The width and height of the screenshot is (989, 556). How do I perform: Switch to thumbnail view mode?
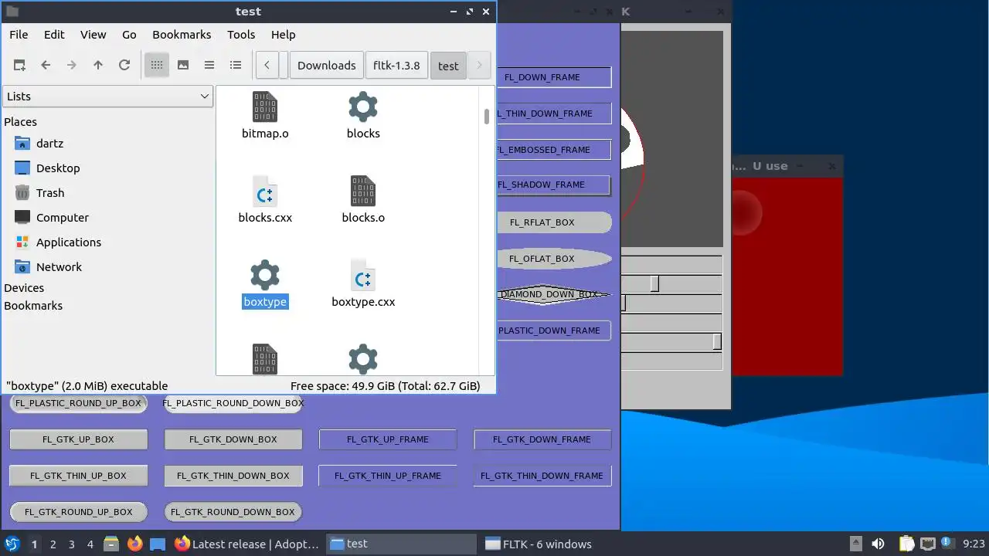(x=183, y=66)
